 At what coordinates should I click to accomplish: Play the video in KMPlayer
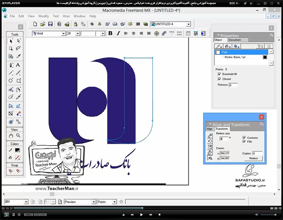tap(141, 215)
